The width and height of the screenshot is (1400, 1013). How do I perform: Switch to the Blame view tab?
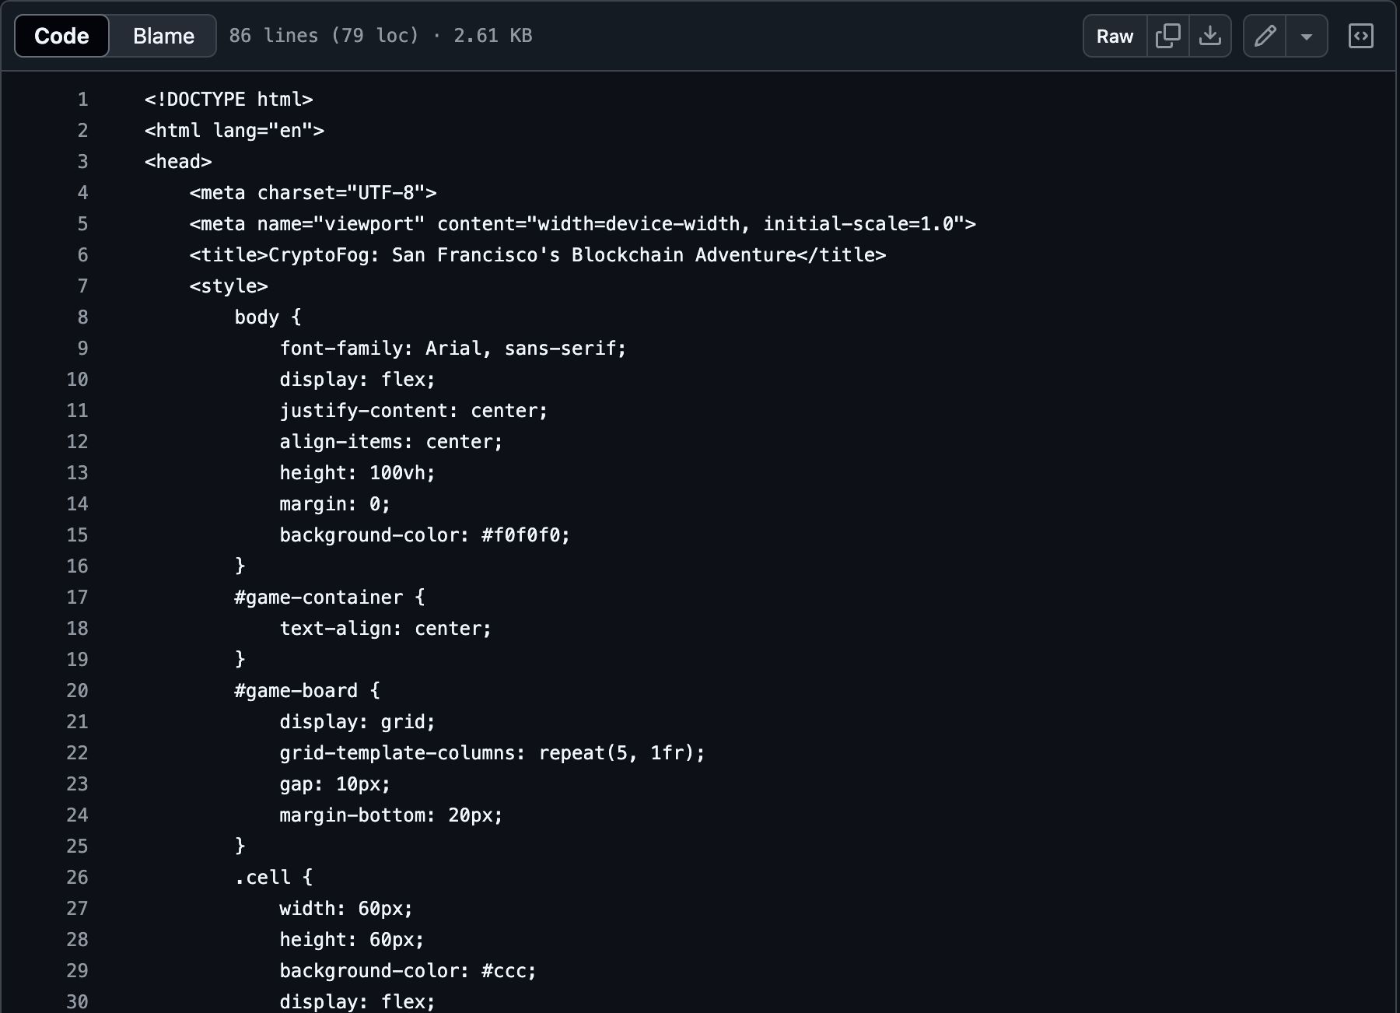tap(163, 36)
